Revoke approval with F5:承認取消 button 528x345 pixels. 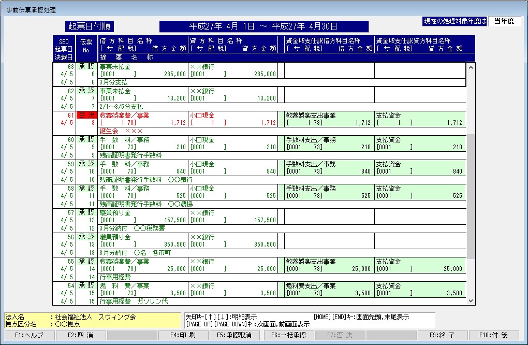point(235,335)
